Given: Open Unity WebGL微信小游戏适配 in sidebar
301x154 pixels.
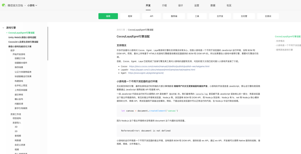Looking at the screenshot, I should (22, 37).
